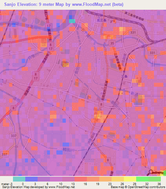Click the teal low-elevation cell beside 信濃川

pos(72,21)
